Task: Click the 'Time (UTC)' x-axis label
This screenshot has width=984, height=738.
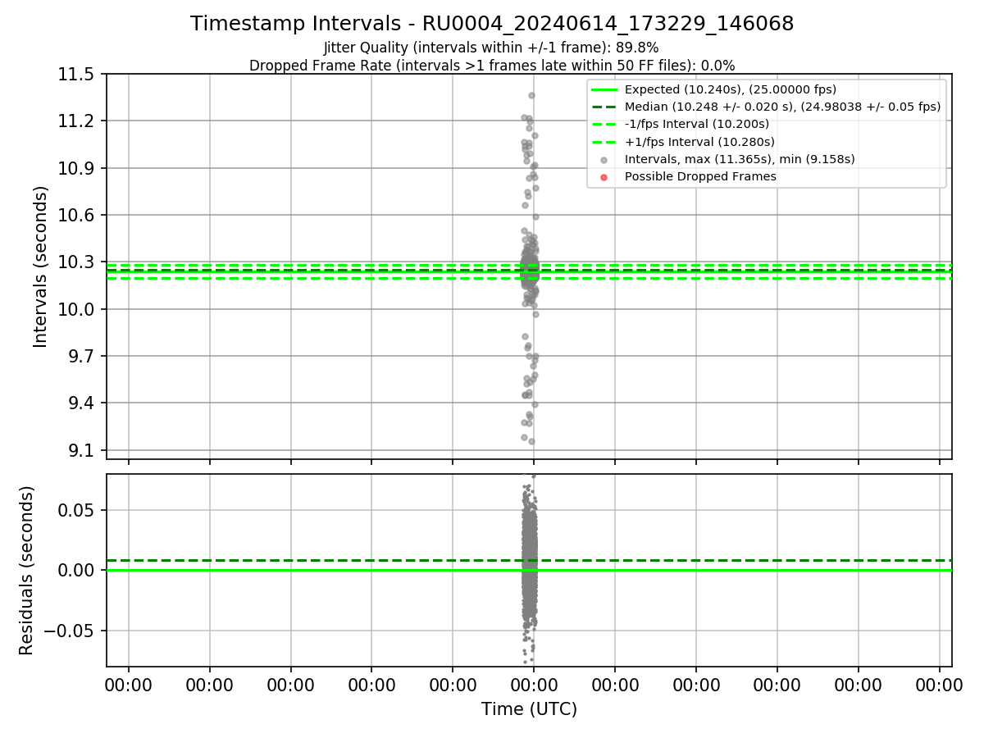Action: pos(529,709)
